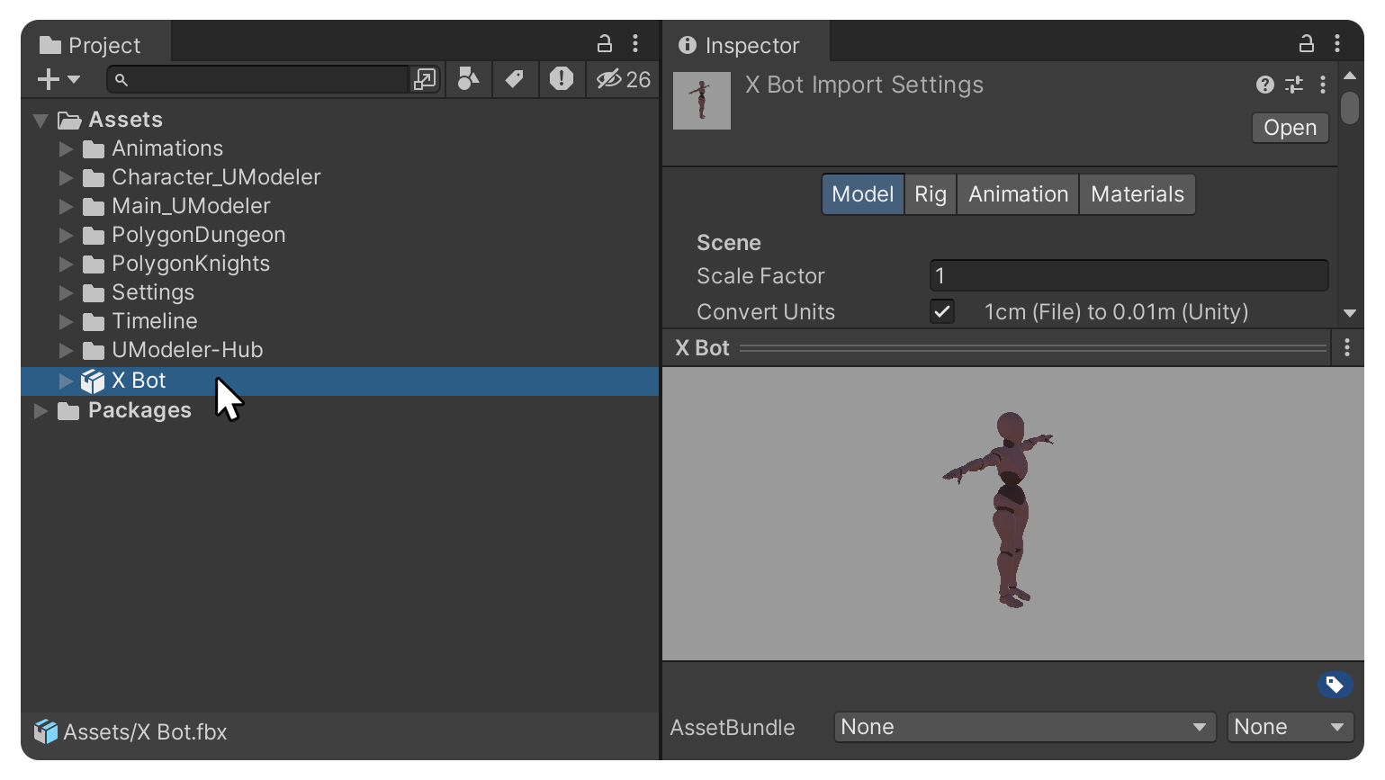Select the Materials tab
The image size is (1385, 780).
click(x=1138, y=194)
